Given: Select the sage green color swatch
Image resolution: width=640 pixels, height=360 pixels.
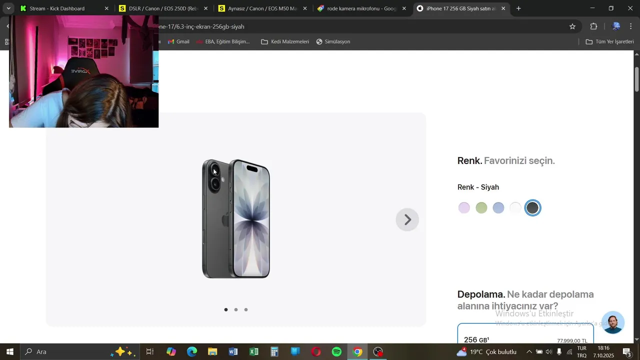Looking at the screenshot, I should (481, 208).
